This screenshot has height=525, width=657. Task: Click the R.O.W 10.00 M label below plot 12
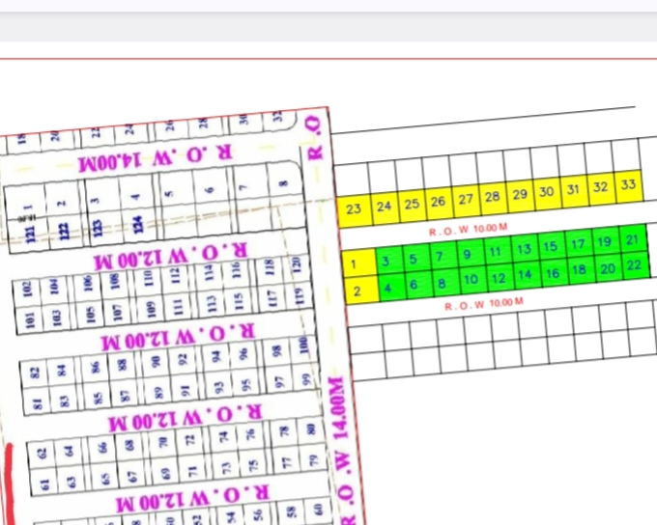[483, 305]
